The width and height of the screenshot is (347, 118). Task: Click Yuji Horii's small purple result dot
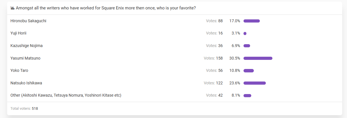pos(245,34)
